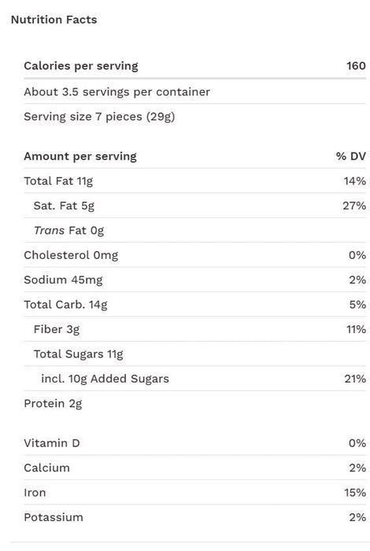Select About 3.5 servings per container text
Viewport: 370px width, 551px height.
tap(117, 92)
